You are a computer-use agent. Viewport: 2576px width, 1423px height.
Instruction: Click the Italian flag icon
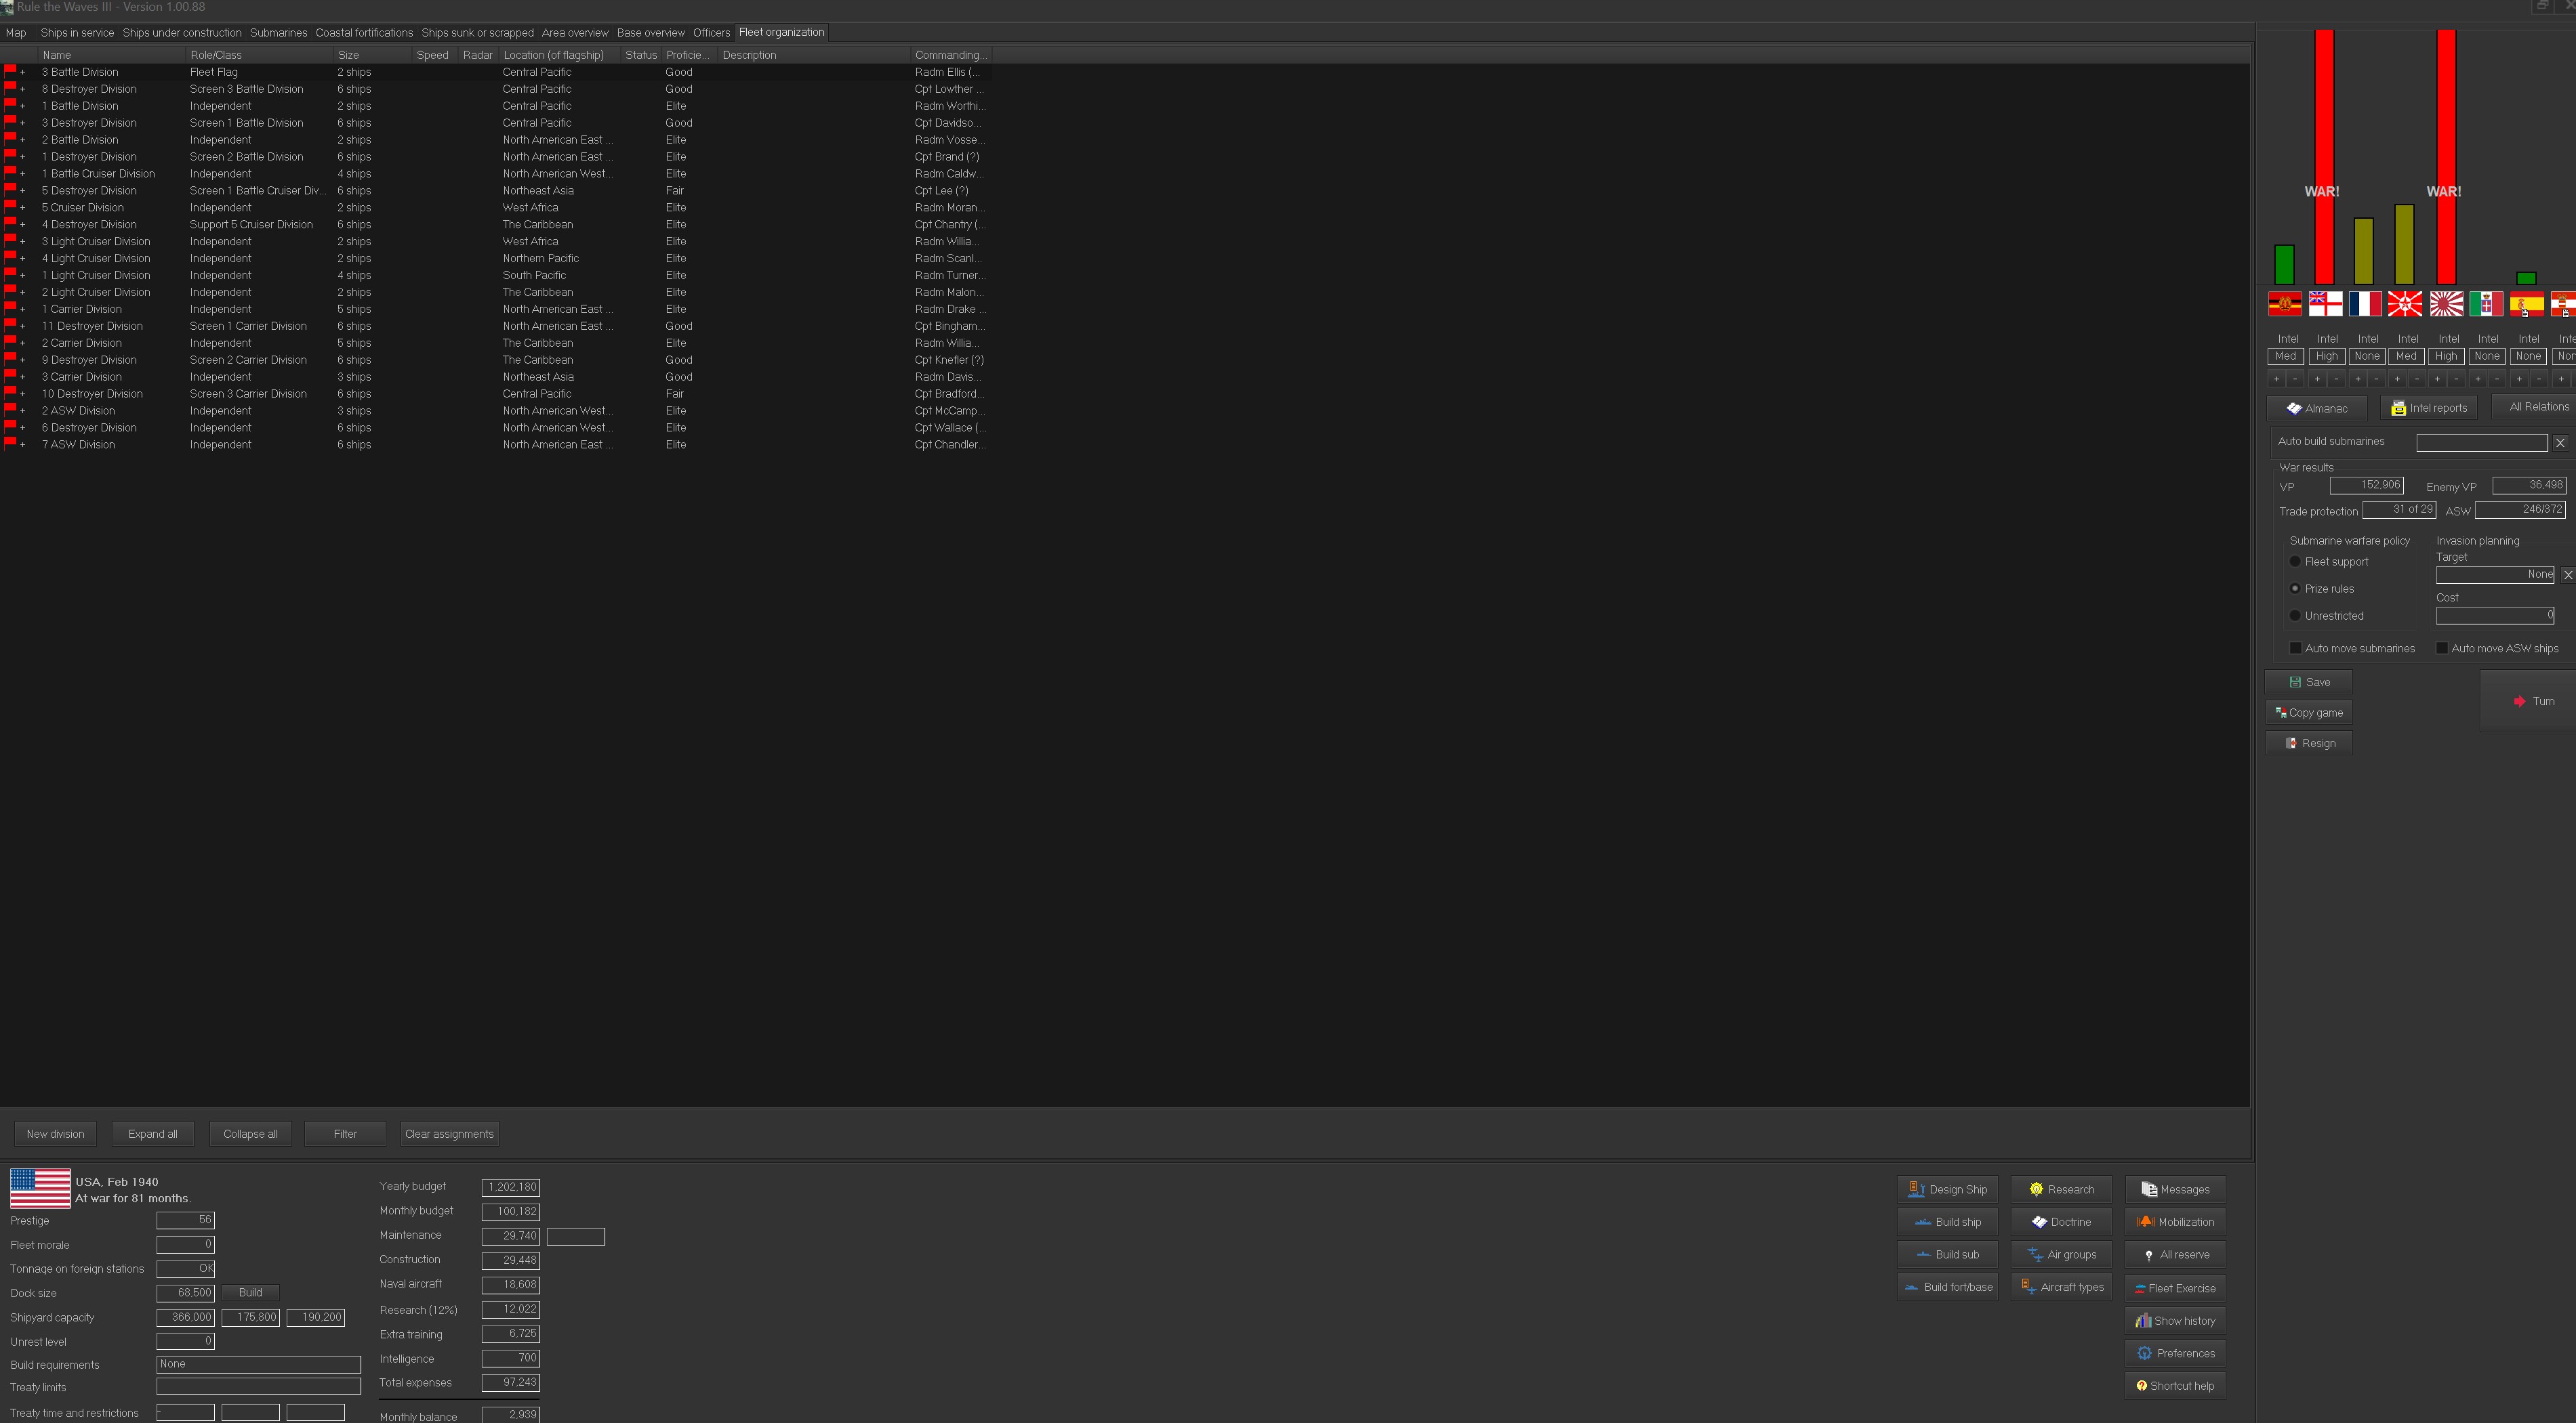click(x=2486, y=303)
